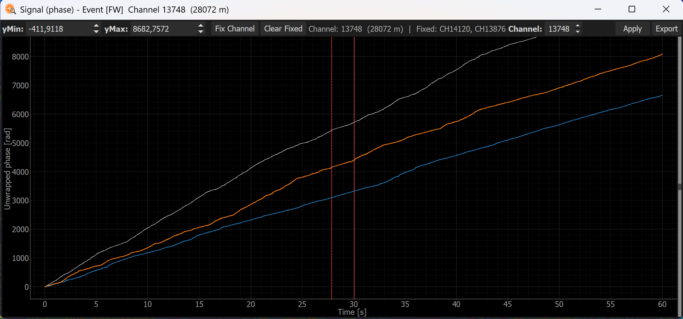This screenshot has width=683, height=319.
Task: Increment Channel number with up arrow
Action: (578, 26)
